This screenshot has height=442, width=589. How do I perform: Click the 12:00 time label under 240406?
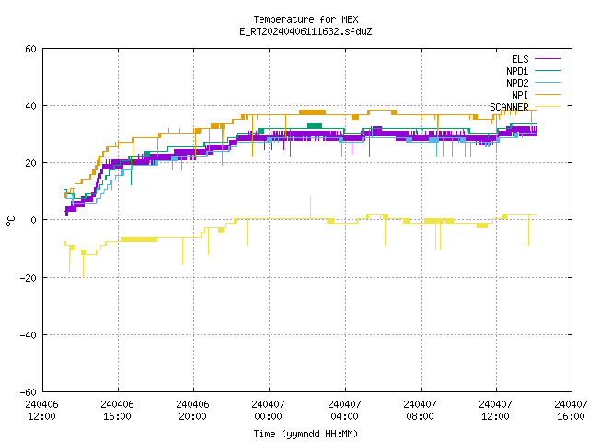click(41, 416)
